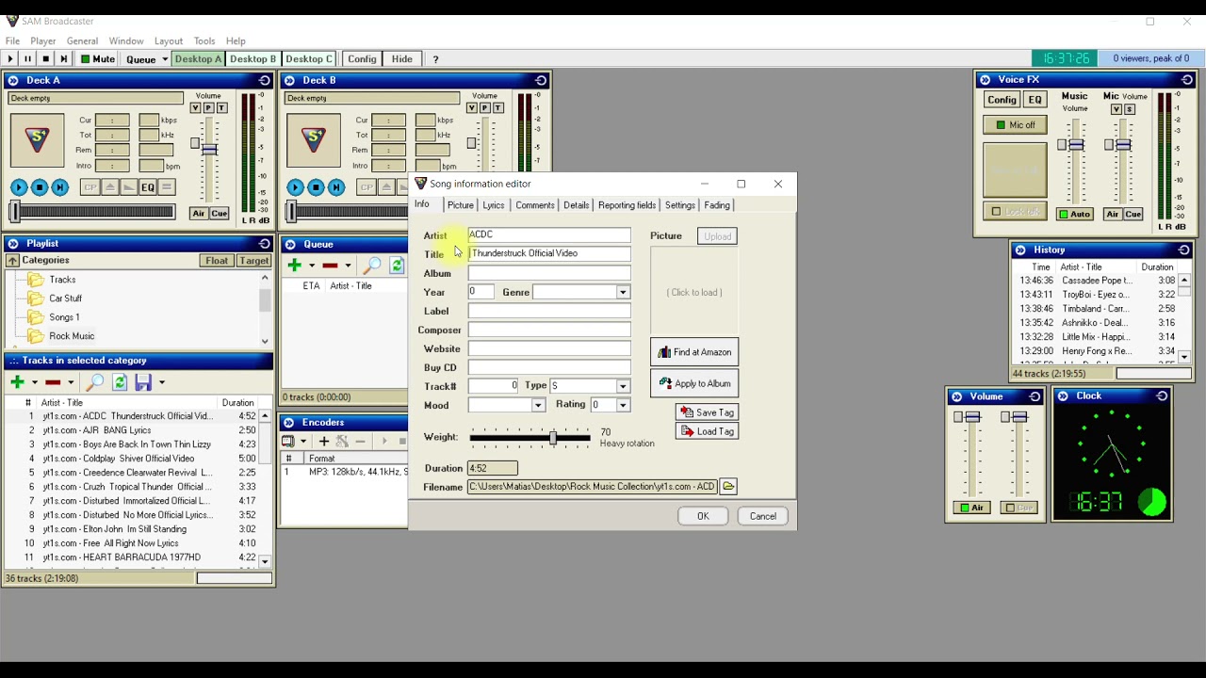Open the Mood dropdown
This screenshot has width=1206, height=678.
pyautogui.click(x=538, y=406)
